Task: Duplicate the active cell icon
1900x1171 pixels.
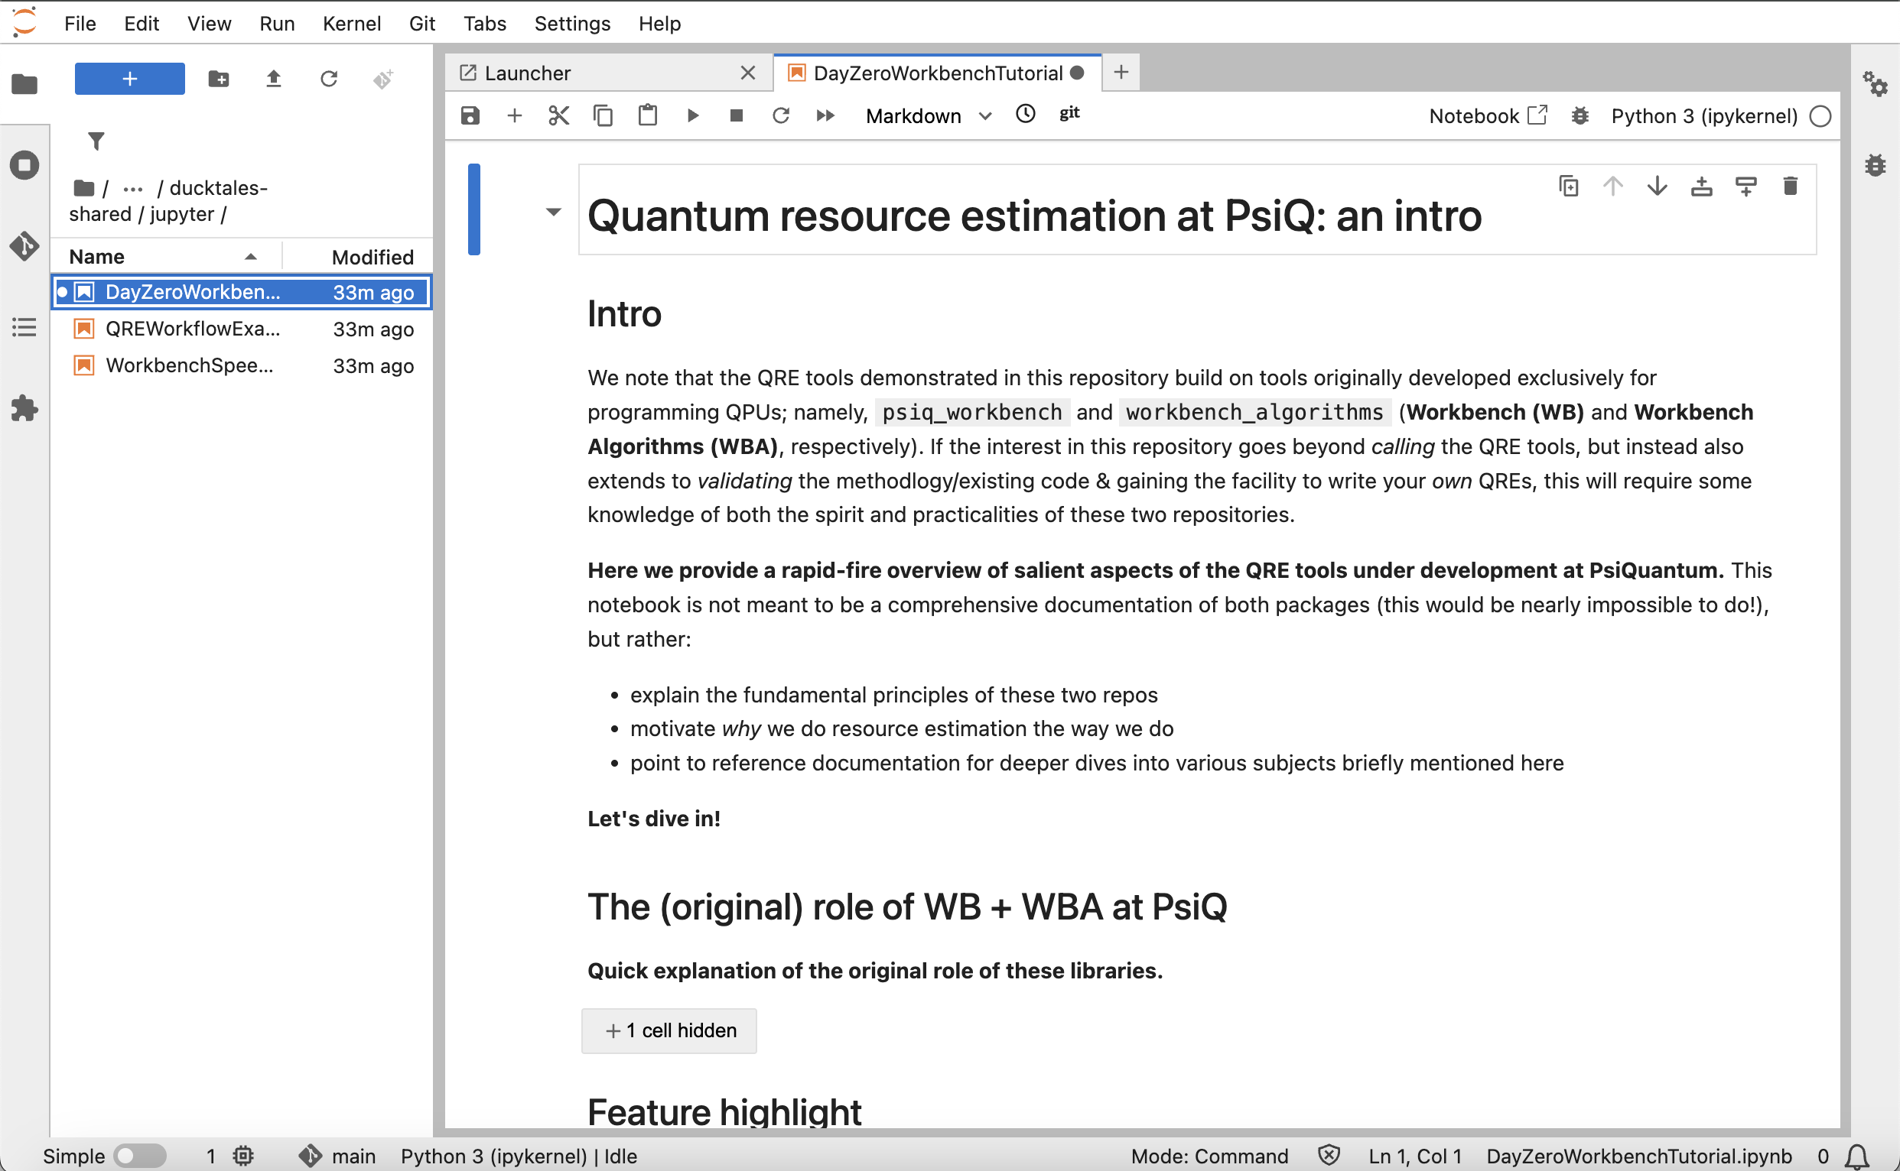Action: (1568, 187)
